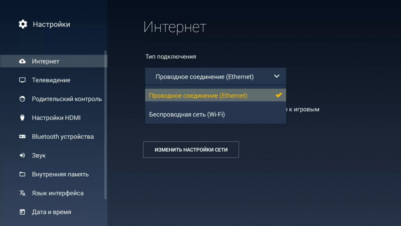The height and width of the screenshot is (226, 401).
Task: Click the Parental control face icon
Action: click(x=22, y=99)
